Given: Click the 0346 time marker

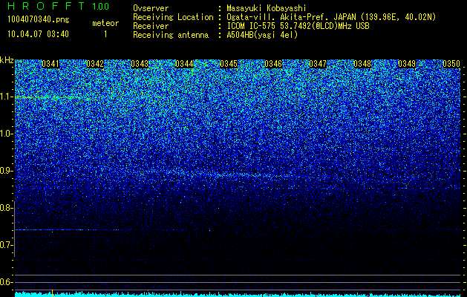Looking at the screenshot, I should 273,64.
